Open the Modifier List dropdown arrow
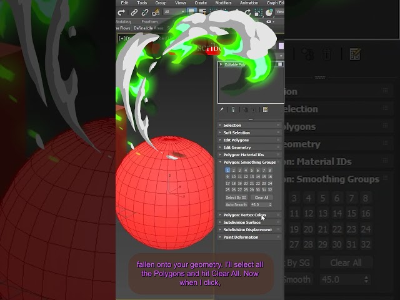Image resolution: width=400 pixels, height=300 pixels. [x=281, y=56]
